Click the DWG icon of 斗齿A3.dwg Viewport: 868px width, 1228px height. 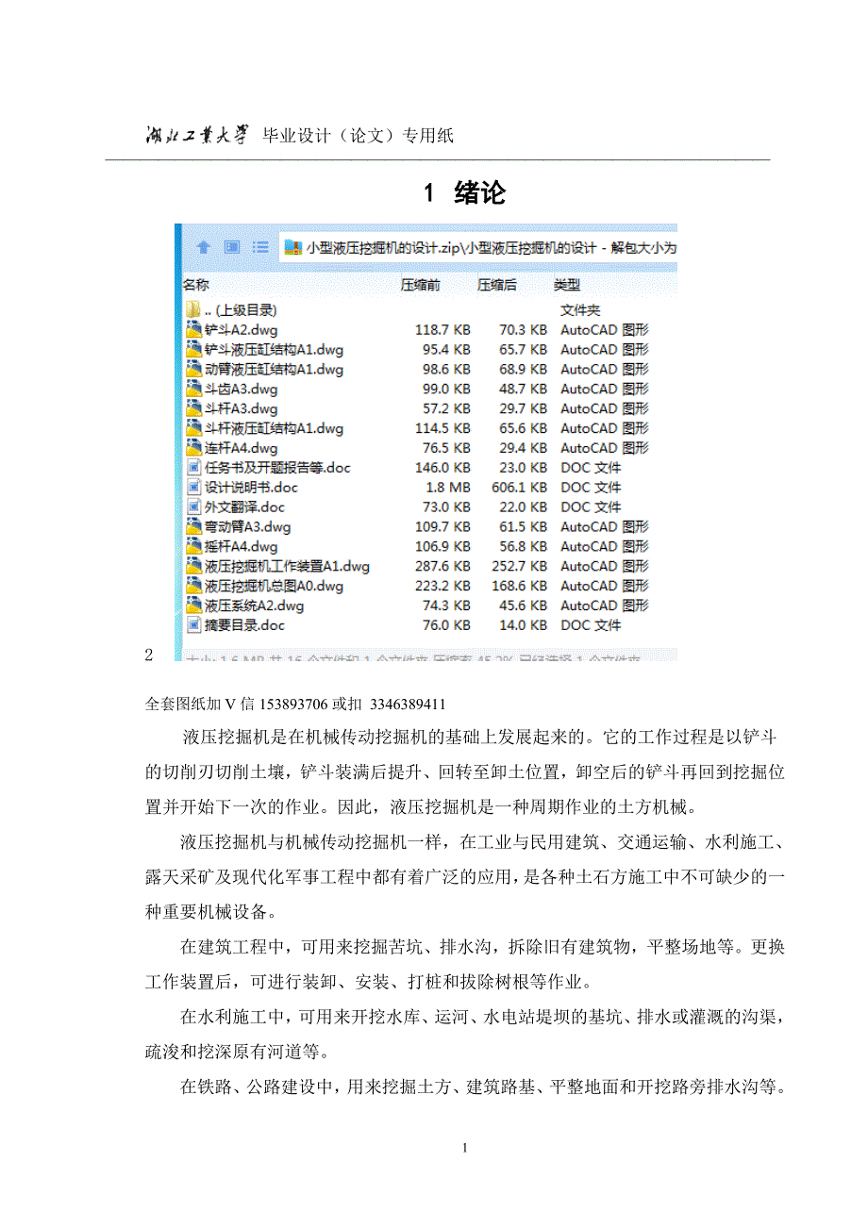(x=194, y=389)
